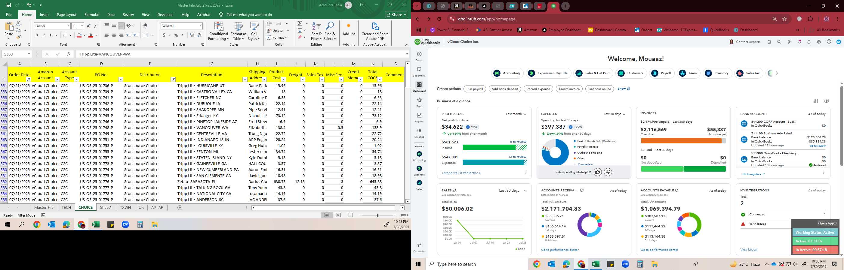Click the QuickBooks Create plus icon
Screen dimensions: 844x270
(x=419, y=54)
